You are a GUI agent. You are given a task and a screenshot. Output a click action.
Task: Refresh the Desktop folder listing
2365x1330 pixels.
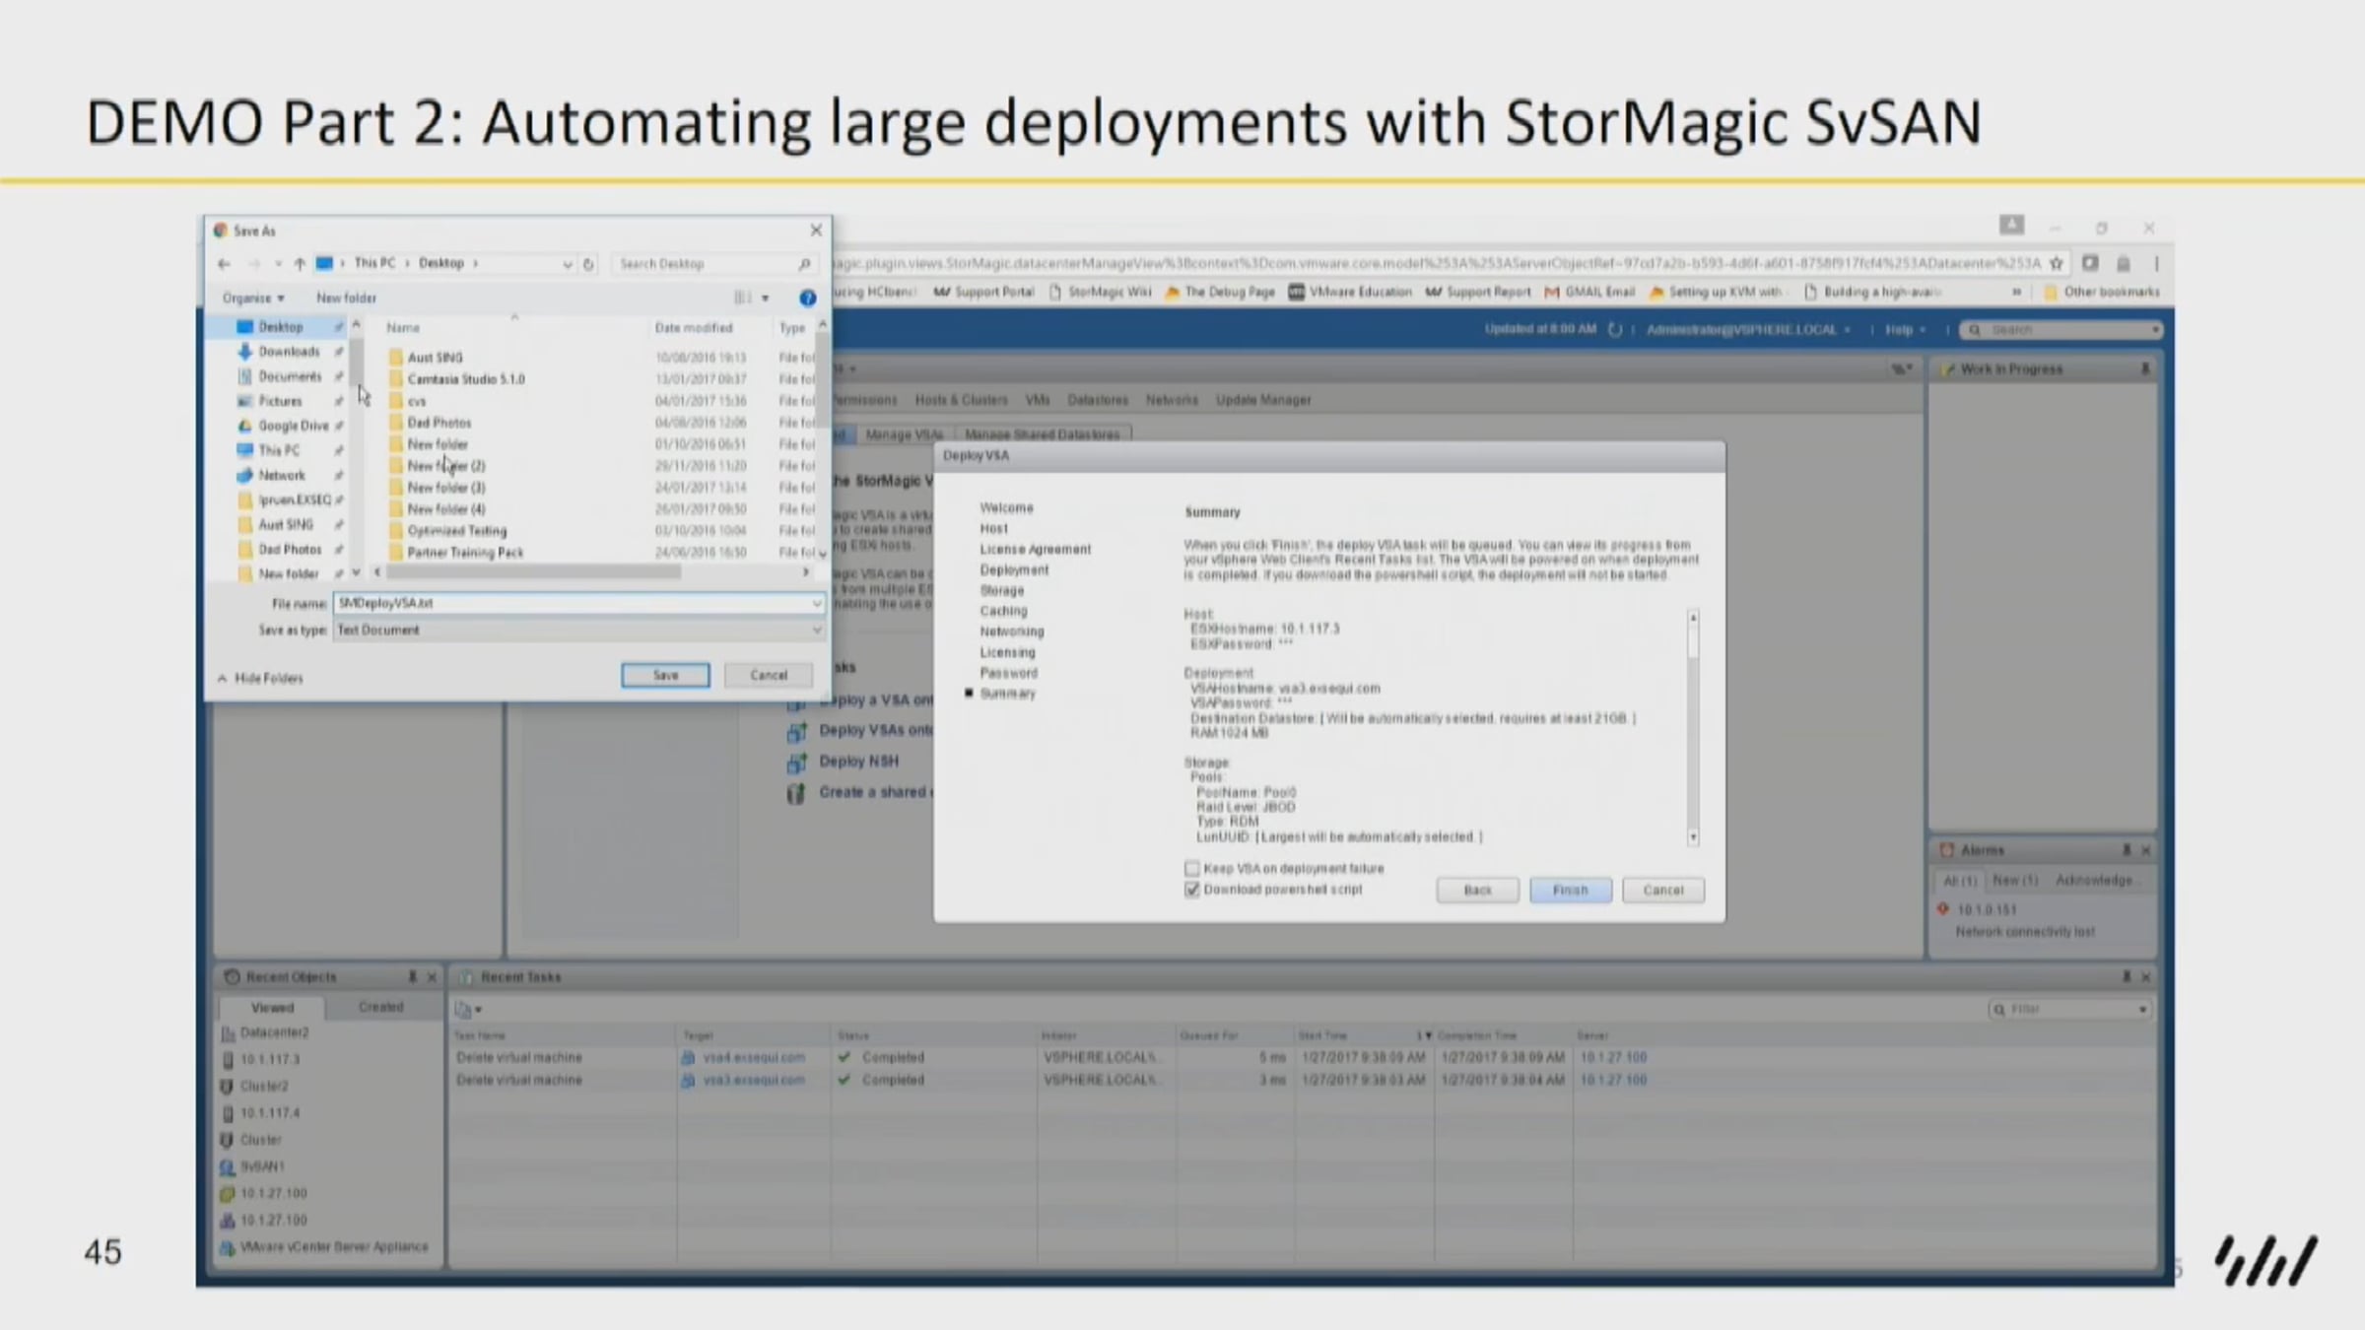pos(588,264)
